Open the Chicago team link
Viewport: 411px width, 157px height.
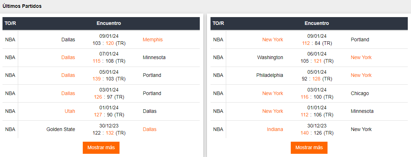(x=360, y=93)
